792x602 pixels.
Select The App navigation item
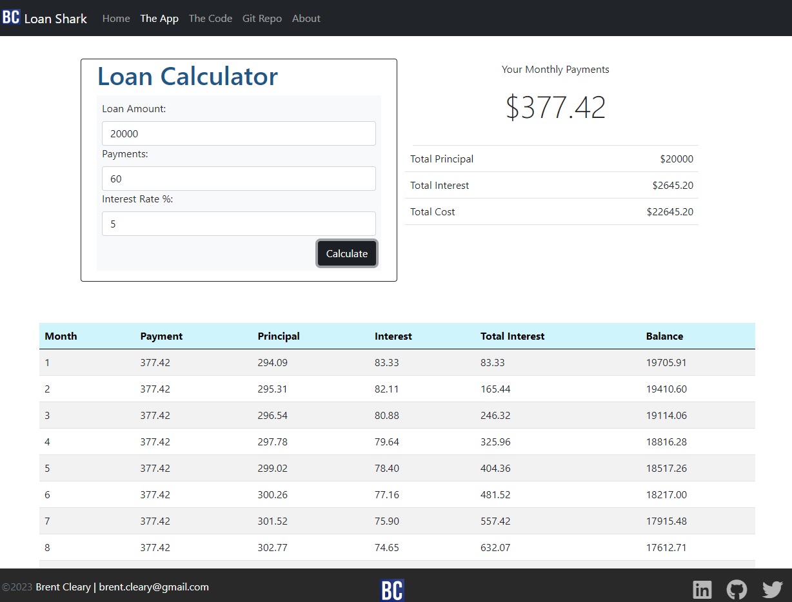click(x=159, y=18)
